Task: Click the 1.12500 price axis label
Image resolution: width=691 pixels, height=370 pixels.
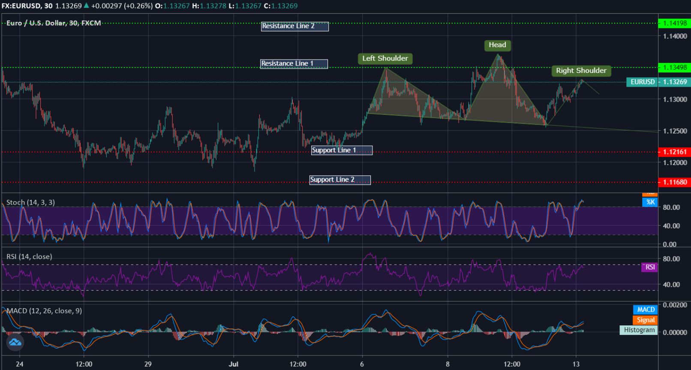Action: coord(675,131)
